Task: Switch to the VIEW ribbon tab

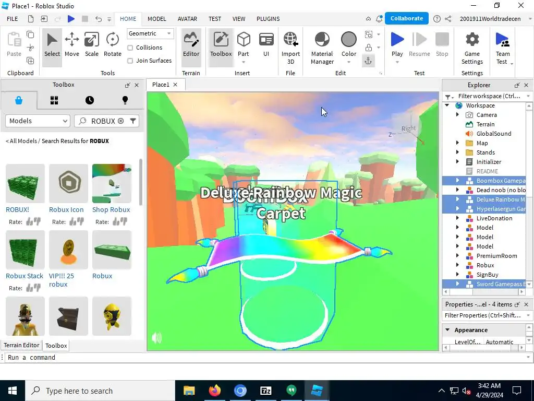Action: (239, 19)
